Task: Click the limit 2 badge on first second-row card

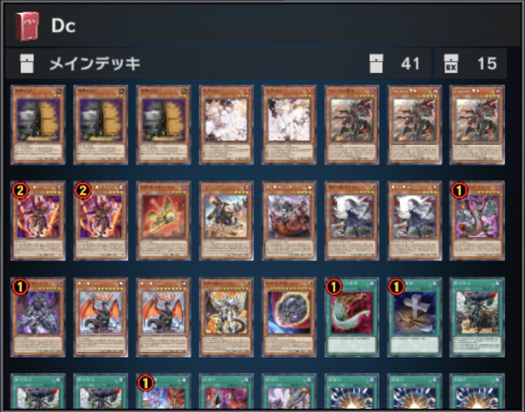Action: click(x=20, y=191)
